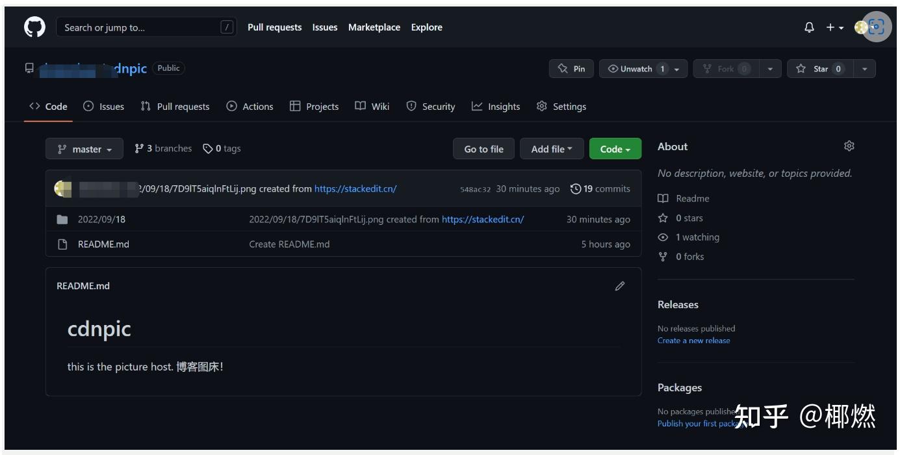Click the tags icon showing 0 tags
The image size is (900, 455).
(x=205, y=148)
